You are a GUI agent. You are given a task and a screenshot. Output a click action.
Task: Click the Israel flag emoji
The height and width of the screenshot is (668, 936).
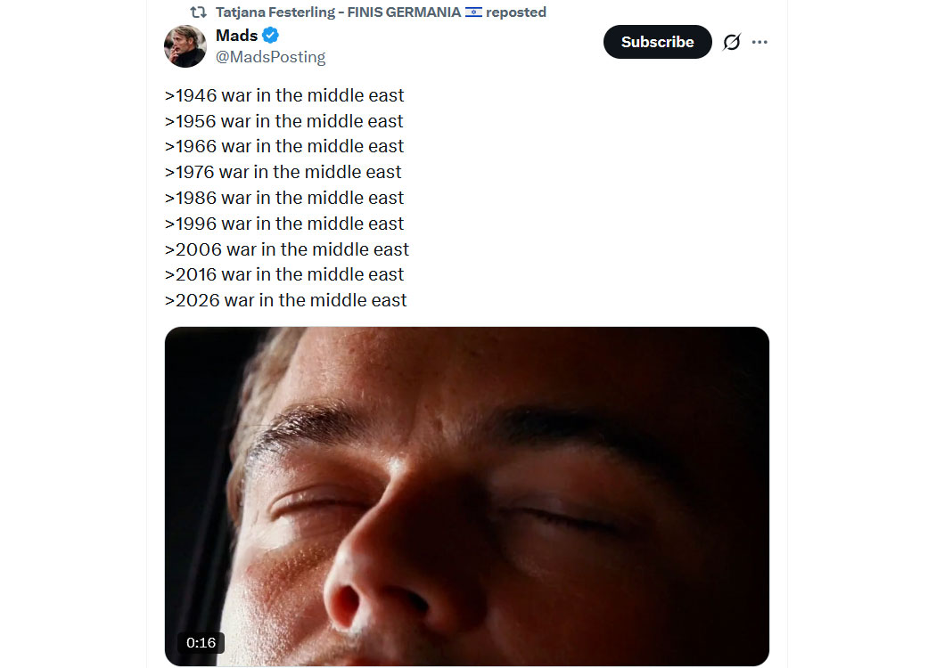pyautogui.click(x=473, y=12)
